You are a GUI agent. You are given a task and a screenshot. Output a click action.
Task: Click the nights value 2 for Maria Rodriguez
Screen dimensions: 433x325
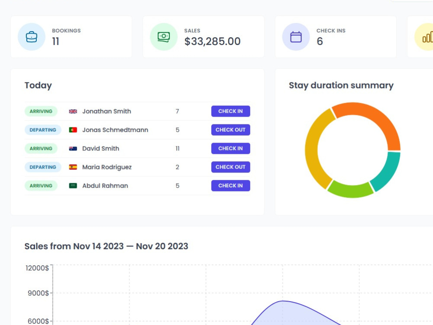[x=177, y=167]
